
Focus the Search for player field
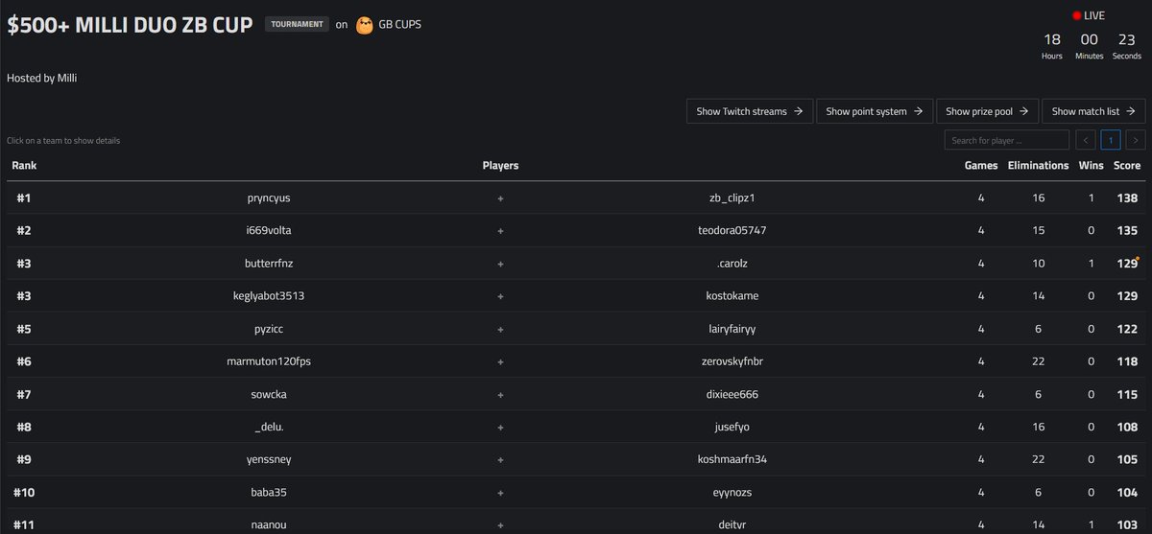click(1006, 141)
